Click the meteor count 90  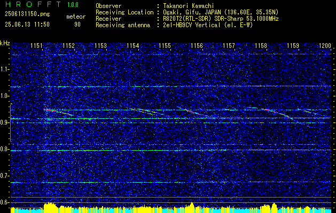(x=77, y=24)
